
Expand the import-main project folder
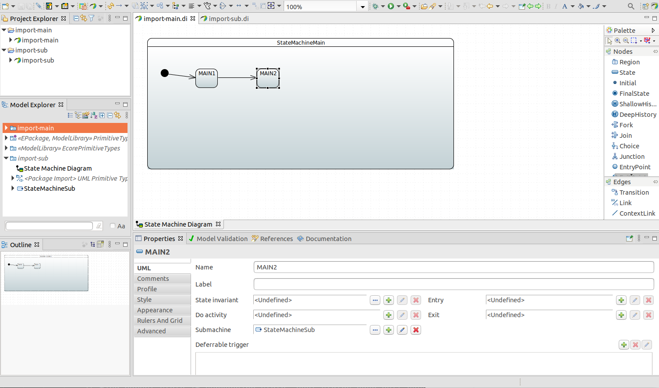tap(4, 30)
